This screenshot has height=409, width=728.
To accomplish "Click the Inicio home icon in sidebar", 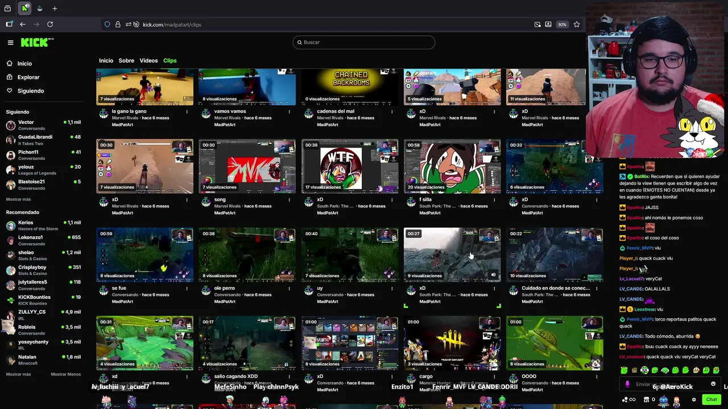I will pyautogui.click(x=10, y=64).
